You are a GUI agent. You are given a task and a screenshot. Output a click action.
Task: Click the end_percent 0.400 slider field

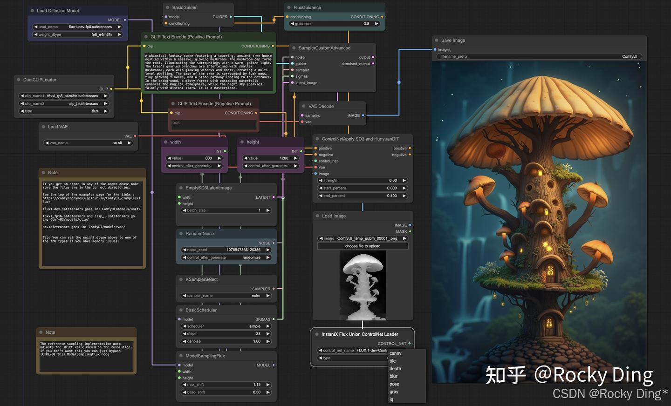(x=363, y=196)
